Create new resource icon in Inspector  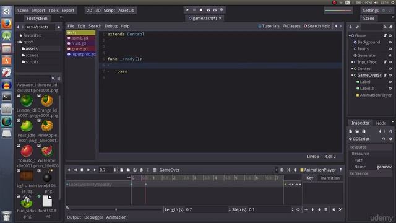(351, 131)
